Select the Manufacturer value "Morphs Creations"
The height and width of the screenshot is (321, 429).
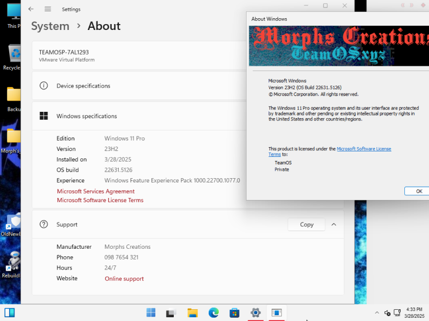point(127,247)
